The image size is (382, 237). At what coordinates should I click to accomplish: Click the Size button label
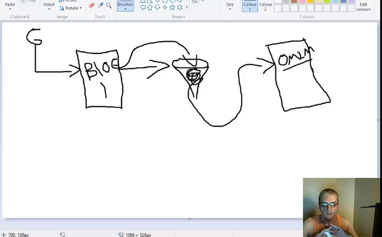[x=230, y=4]
